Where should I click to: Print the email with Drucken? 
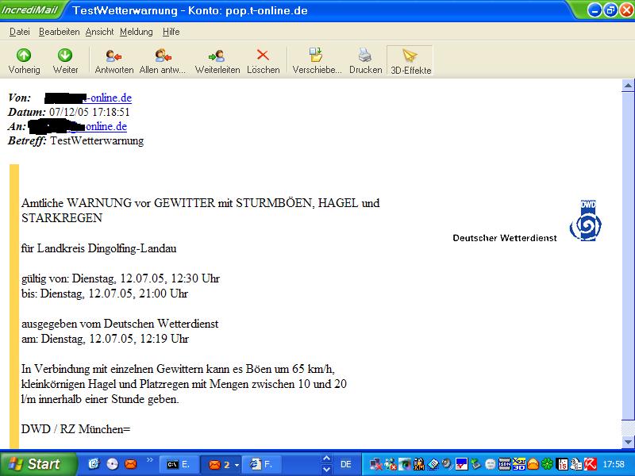[365, 61]
